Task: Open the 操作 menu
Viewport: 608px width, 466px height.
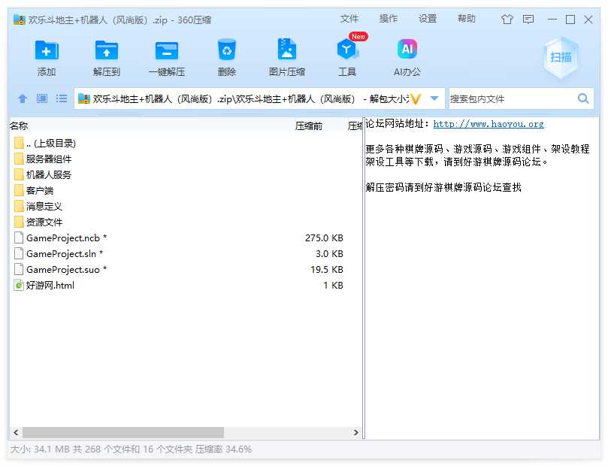Action: tap(388, 19)
